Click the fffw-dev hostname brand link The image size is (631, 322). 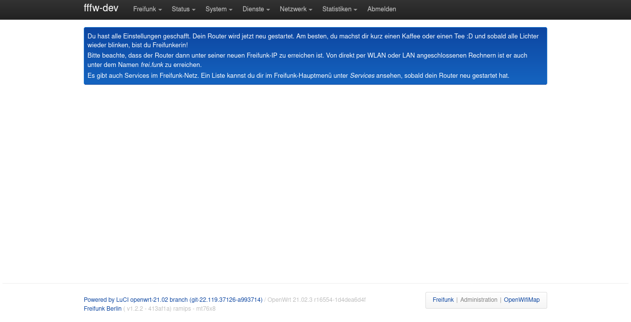pyautogui.click(x=101, y=8)
